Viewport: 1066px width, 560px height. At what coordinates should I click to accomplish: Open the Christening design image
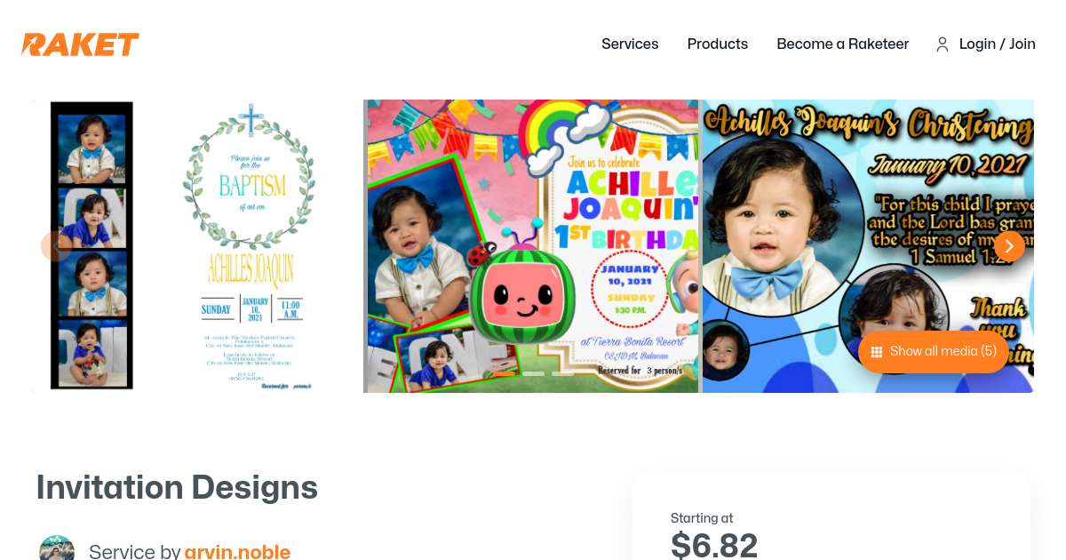[x=868, y=246]
